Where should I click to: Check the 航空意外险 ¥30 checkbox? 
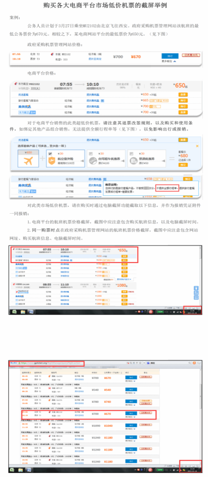coord(50,154)
